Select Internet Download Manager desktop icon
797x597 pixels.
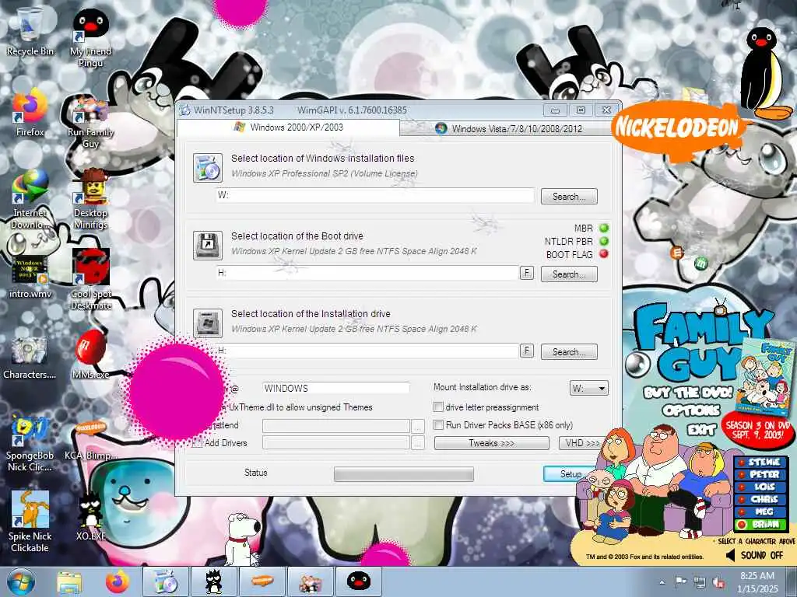(x=30, y=198)
